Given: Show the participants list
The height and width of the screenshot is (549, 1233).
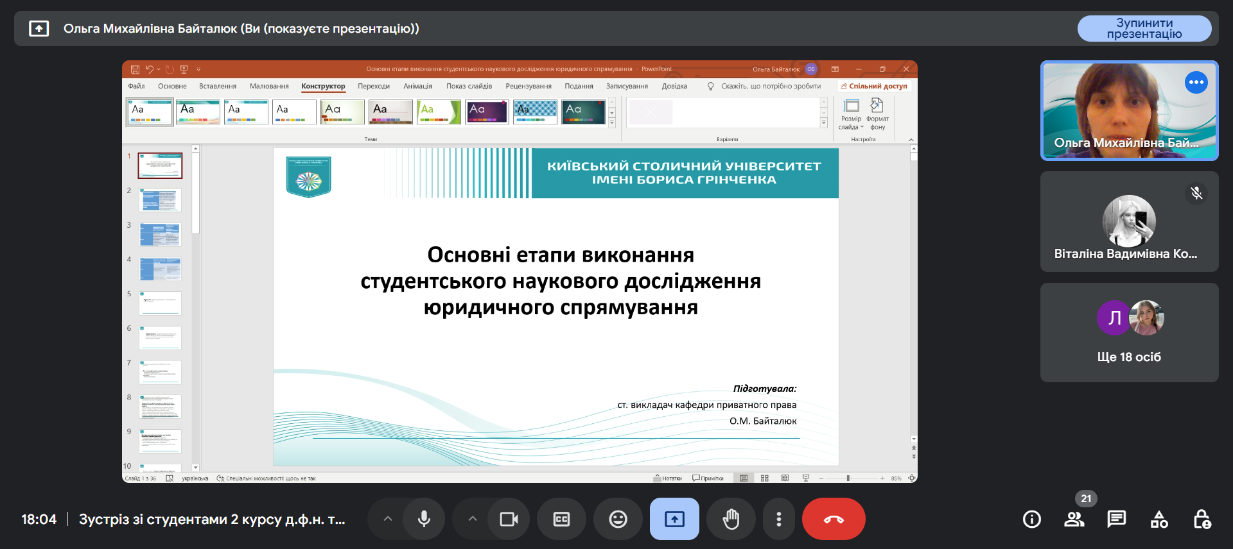Looking at the screenshot, I should [1074, 519].
